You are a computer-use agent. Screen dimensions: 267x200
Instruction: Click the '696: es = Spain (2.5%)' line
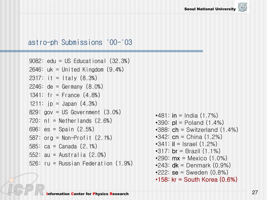coord(62,129)
